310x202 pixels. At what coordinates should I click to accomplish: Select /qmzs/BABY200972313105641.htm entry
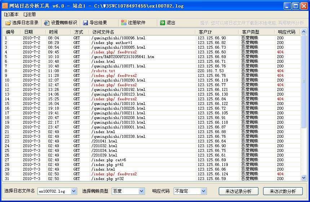point(123,57)
